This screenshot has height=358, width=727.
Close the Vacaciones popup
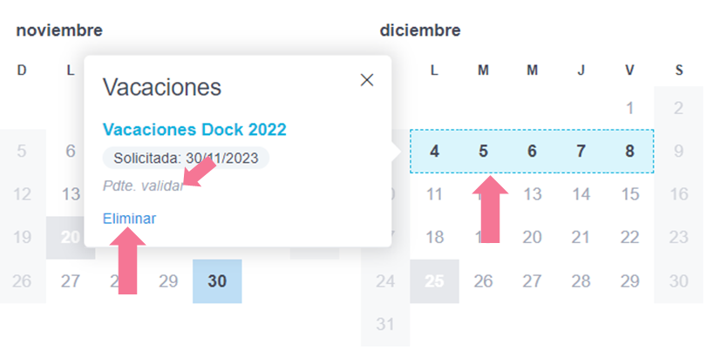click(x=367, y=80)
